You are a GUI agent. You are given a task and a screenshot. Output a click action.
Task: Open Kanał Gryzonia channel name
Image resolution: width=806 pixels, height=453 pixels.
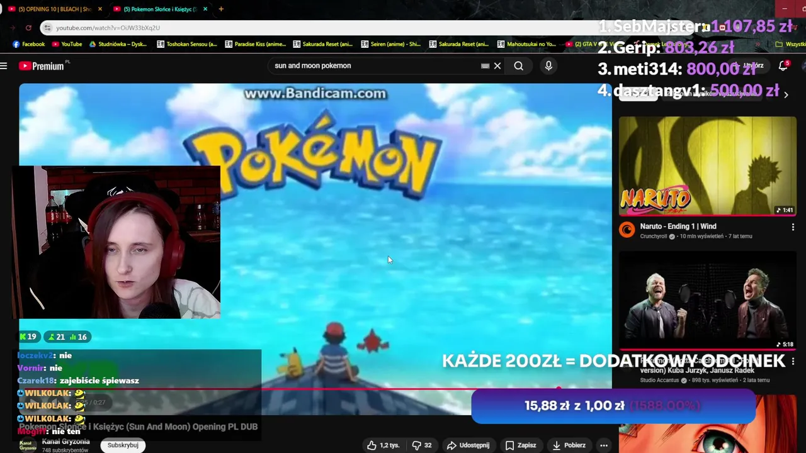coord(65,442)
